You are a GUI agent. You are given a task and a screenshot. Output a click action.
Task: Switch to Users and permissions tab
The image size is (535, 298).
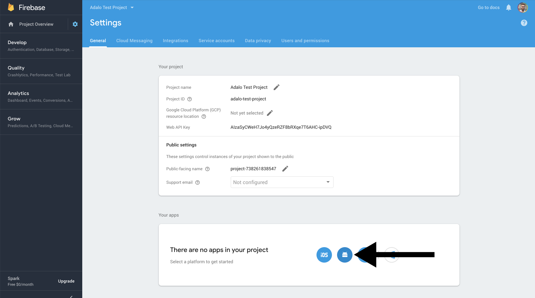point(305,41)
